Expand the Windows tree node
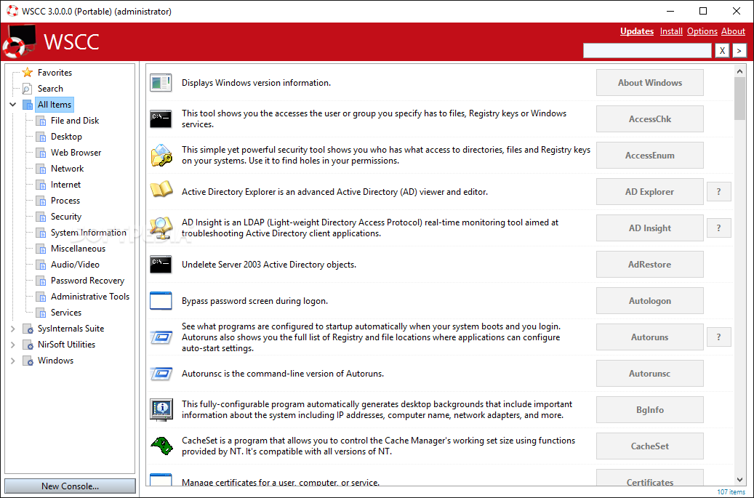Viewport: 754px width, 498px height. click(13, 361)
